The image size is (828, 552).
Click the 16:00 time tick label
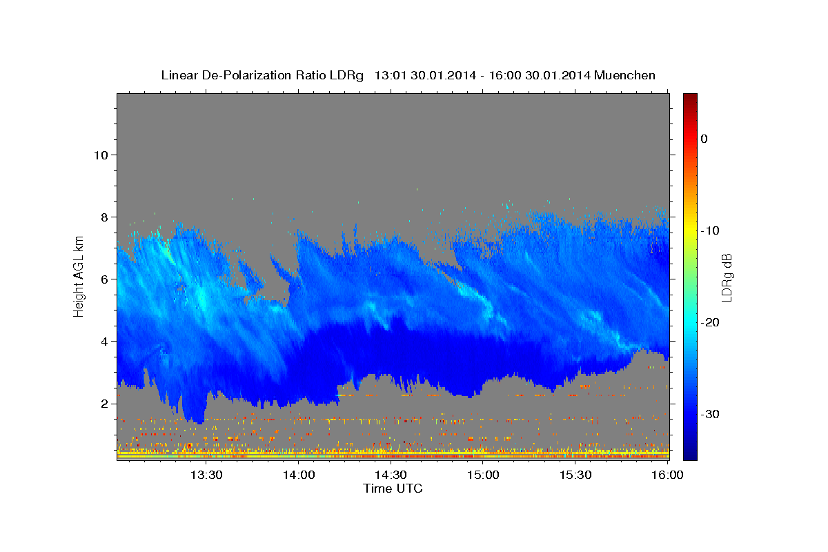click(x=667, y=475)
